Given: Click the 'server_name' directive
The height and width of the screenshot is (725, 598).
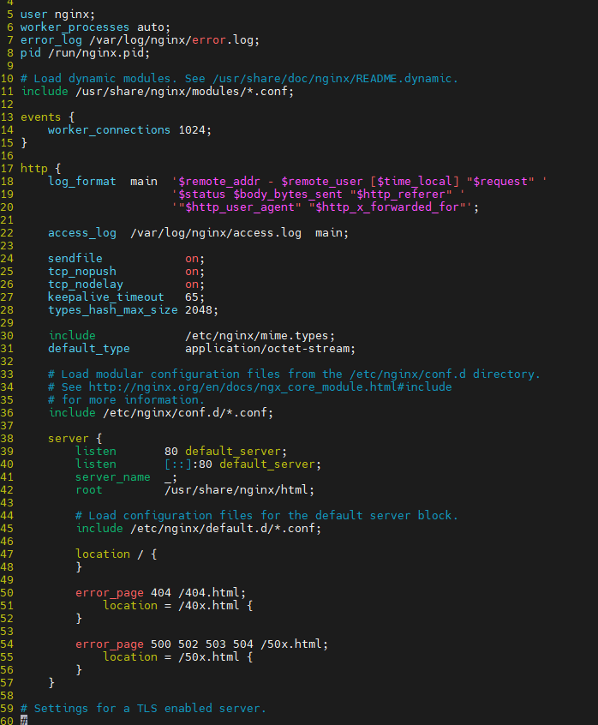Looking at the screenshot, I should (113, 477).
